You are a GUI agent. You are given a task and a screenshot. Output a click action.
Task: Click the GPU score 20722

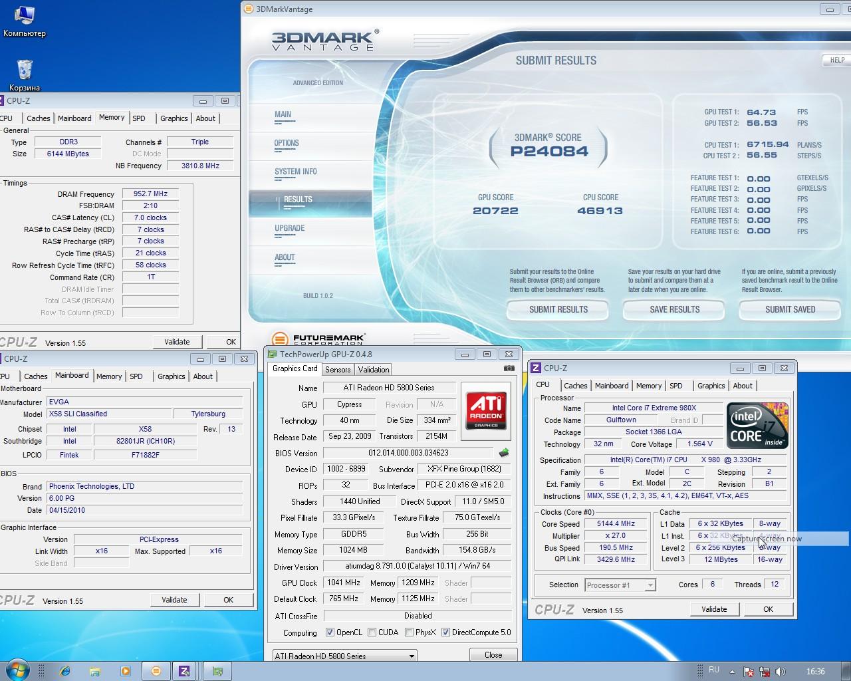495,211
